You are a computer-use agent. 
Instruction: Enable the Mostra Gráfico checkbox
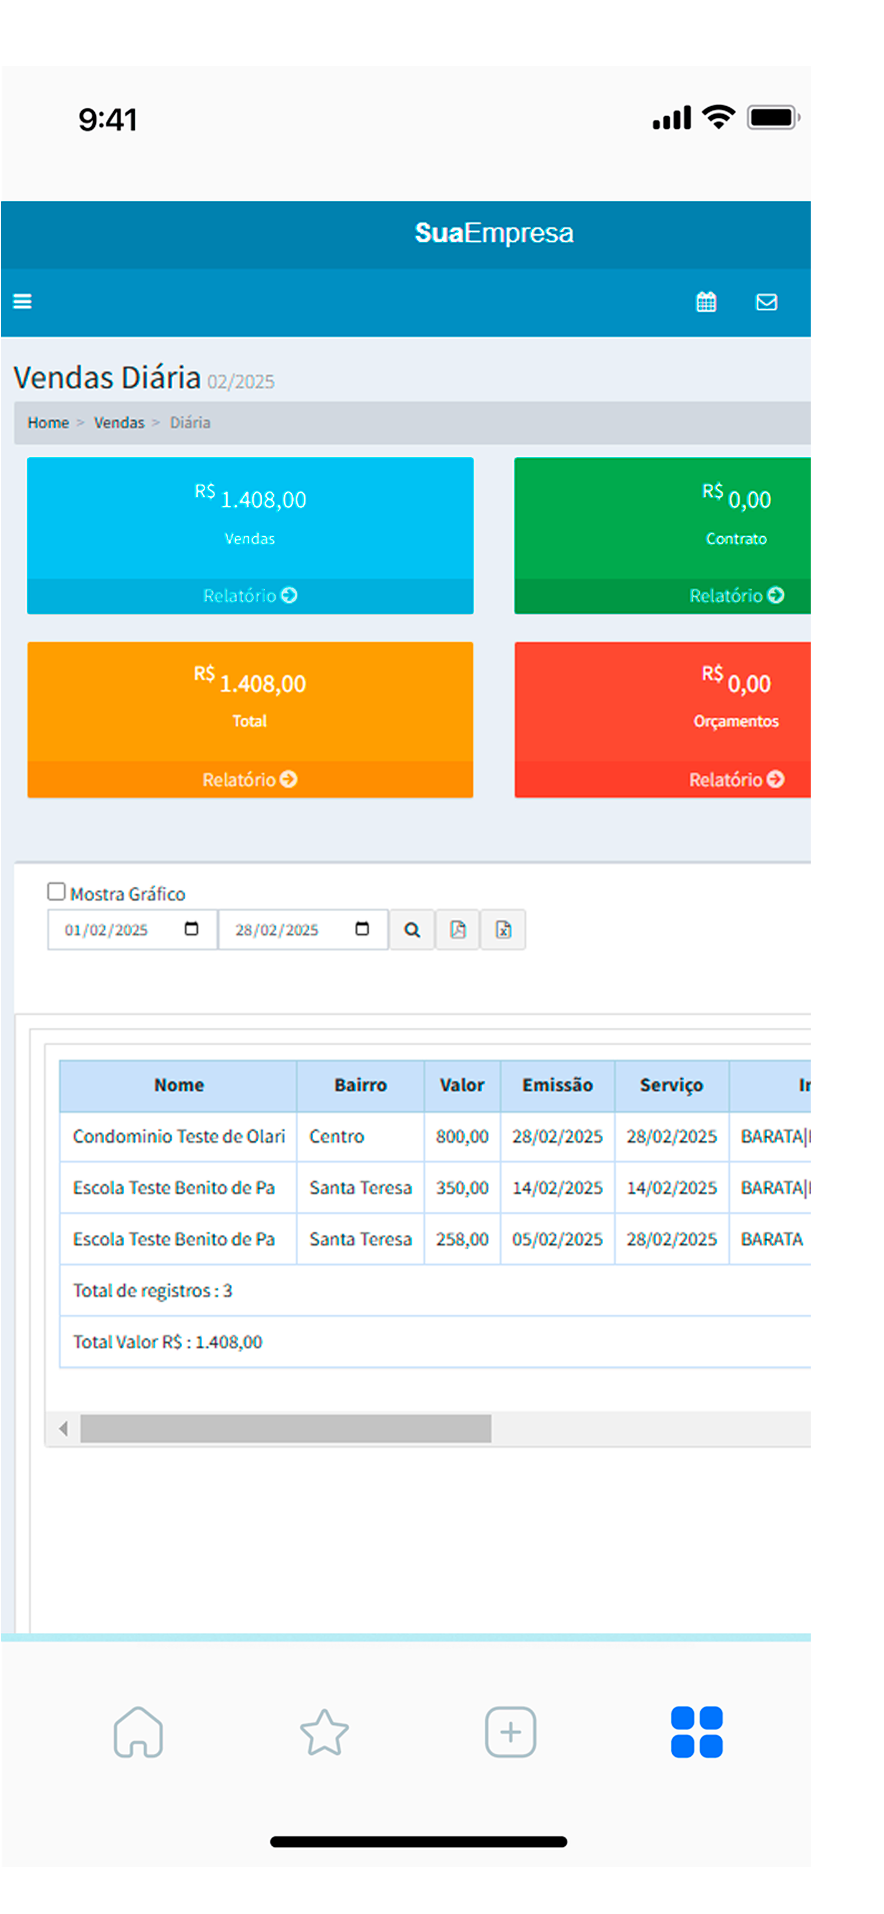click(57, 891)
